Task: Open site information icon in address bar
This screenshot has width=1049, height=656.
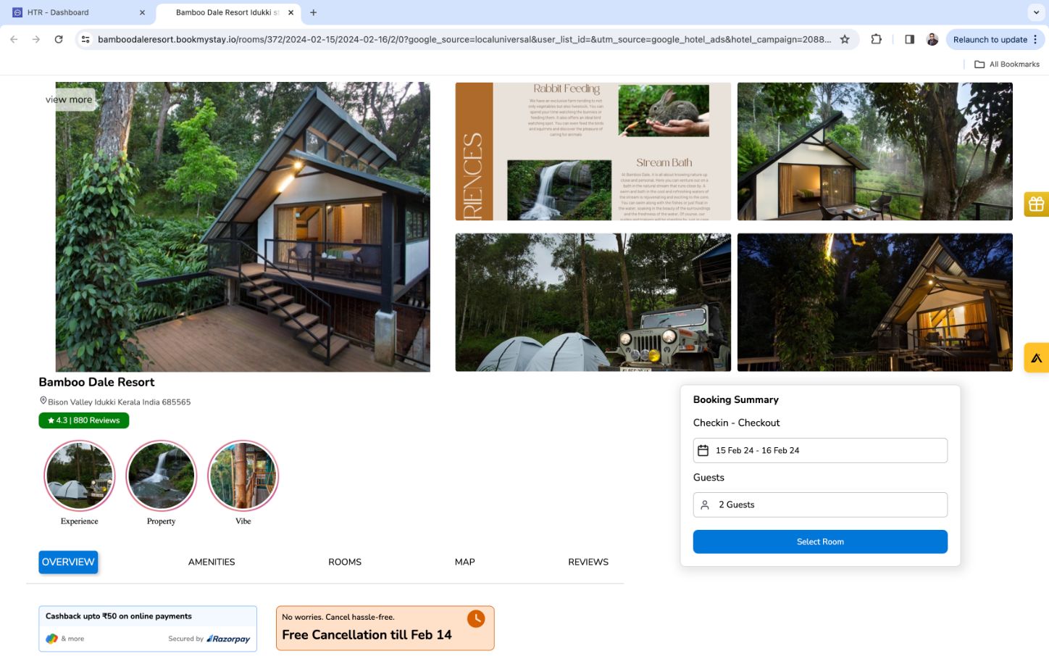Action: click(x=85, y=39)
